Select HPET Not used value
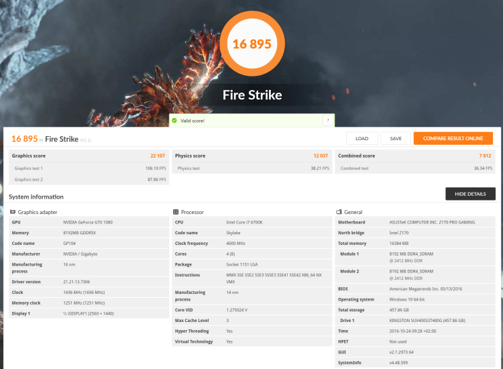Image resolution: width=503 pixels, height=369 pixels. [398, 341]
